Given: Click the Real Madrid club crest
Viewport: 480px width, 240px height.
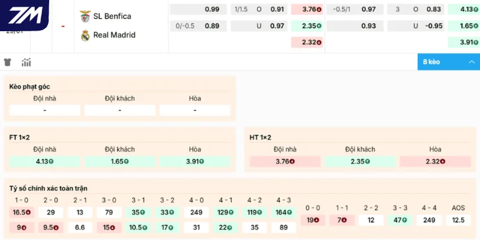Looking at the screenshot, I should [x=85, y=35].
